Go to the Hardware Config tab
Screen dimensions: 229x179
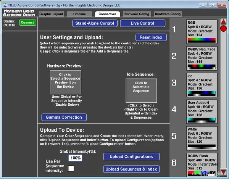click(x=168, y=14)
